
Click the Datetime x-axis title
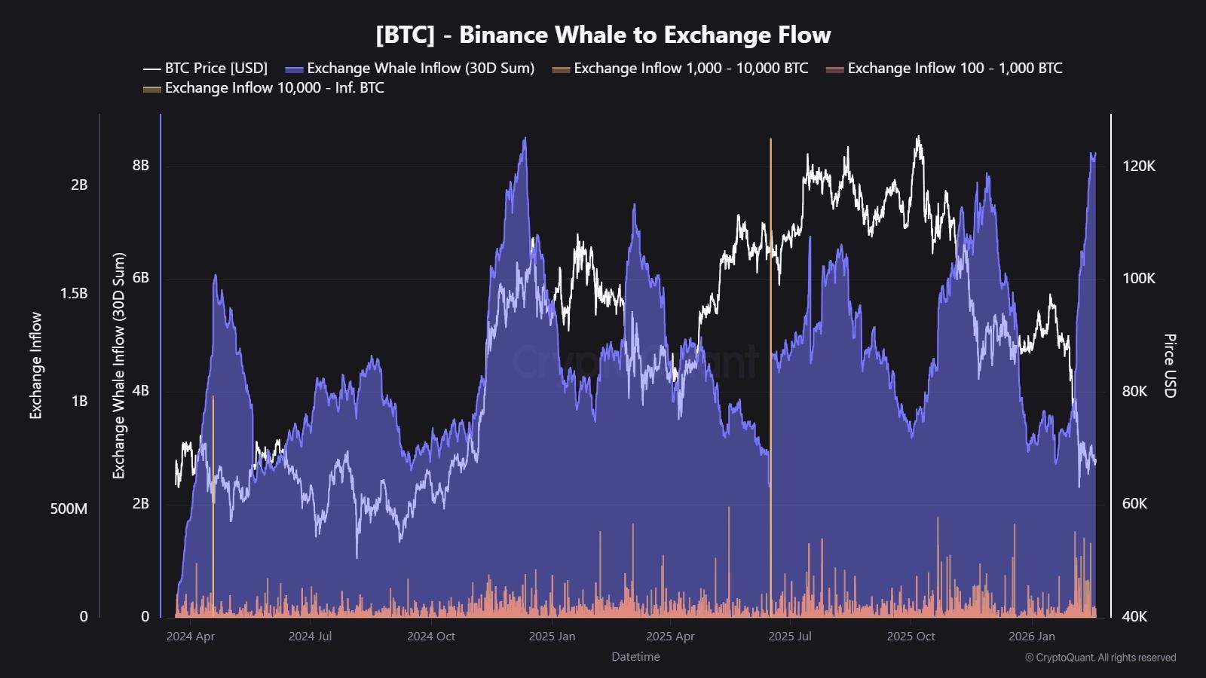coord(635,657)
